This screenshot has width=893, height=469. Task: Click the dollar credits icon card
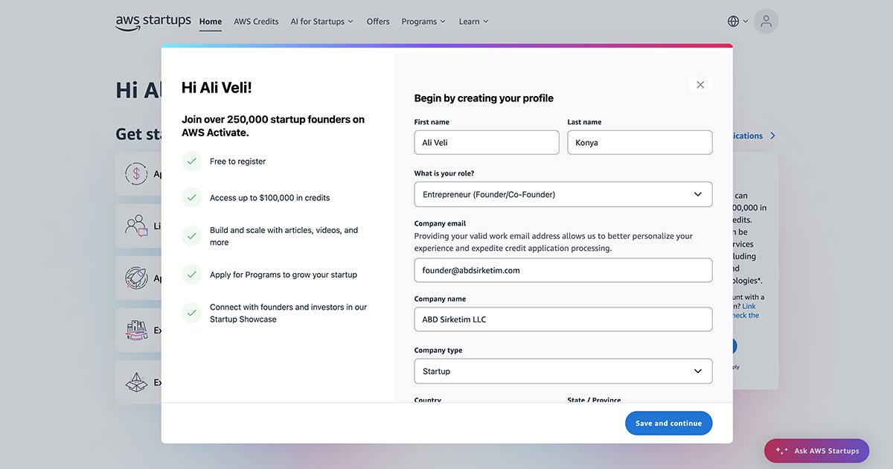[137, 174]
